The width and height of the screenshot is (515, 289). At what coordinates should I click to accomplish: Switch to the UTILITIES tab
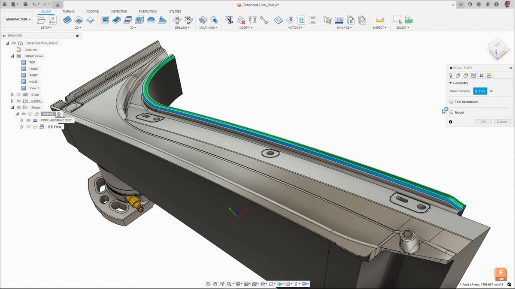pyautogui.click(x=175, y=12)
